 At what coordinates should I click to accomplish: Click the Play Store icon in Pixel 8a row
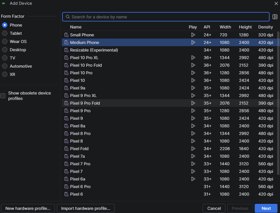pyautogui.click(x=193, y=126)
